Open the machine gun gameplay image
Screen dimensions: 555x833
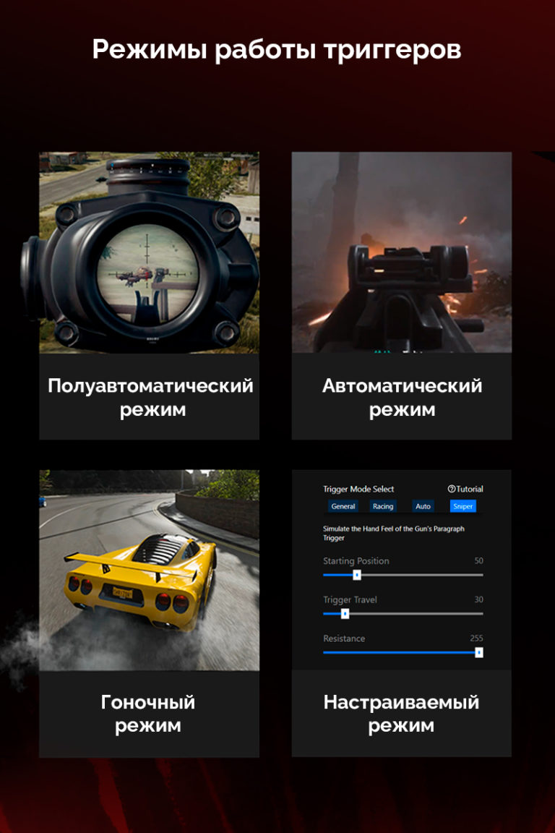tap(402, 253)
